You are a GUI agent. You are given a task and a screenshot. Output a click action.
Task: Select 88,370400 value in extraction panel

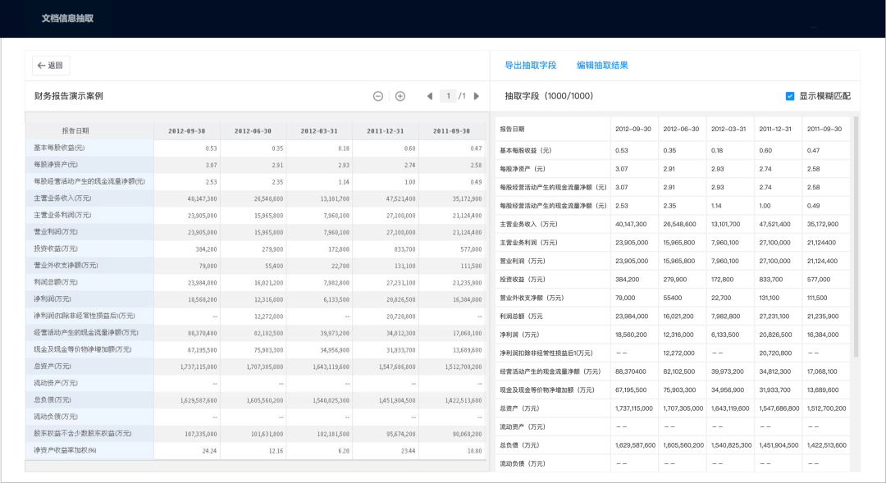(631, 371)
